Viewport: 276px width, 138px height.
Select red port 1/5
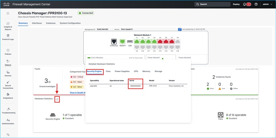click(160, 42)
